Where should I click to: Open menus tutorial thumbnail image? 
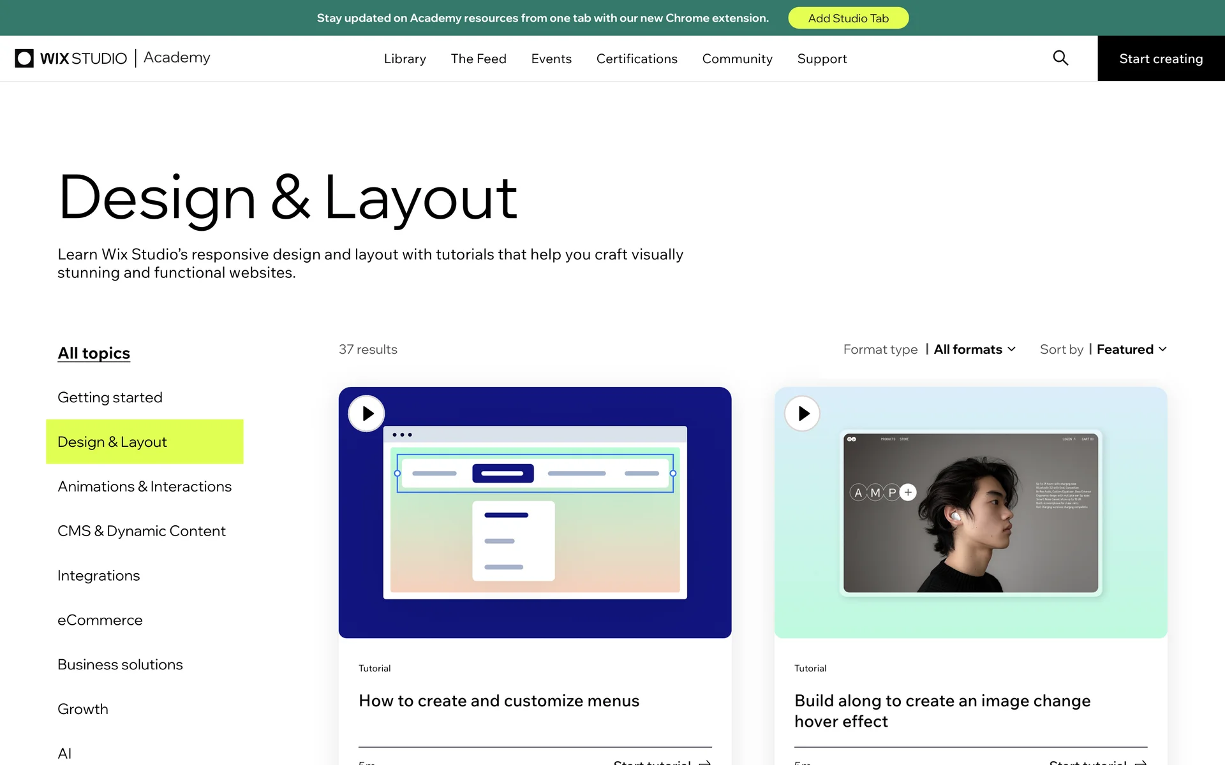click(x=535, y=529)
